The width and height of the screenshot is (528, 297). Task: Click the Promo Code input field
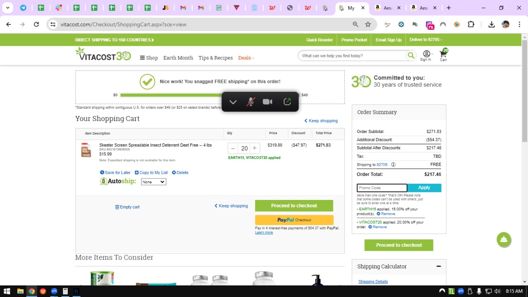pyautogui.click(x=382, y=188)
